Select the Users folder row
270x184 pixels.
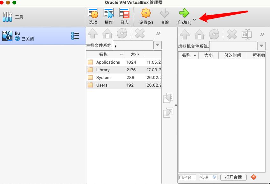124,85
